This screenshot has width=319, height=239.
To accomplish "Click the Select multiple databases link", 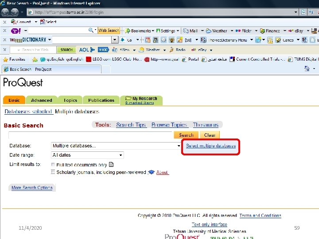I will (x=211, y=146).
